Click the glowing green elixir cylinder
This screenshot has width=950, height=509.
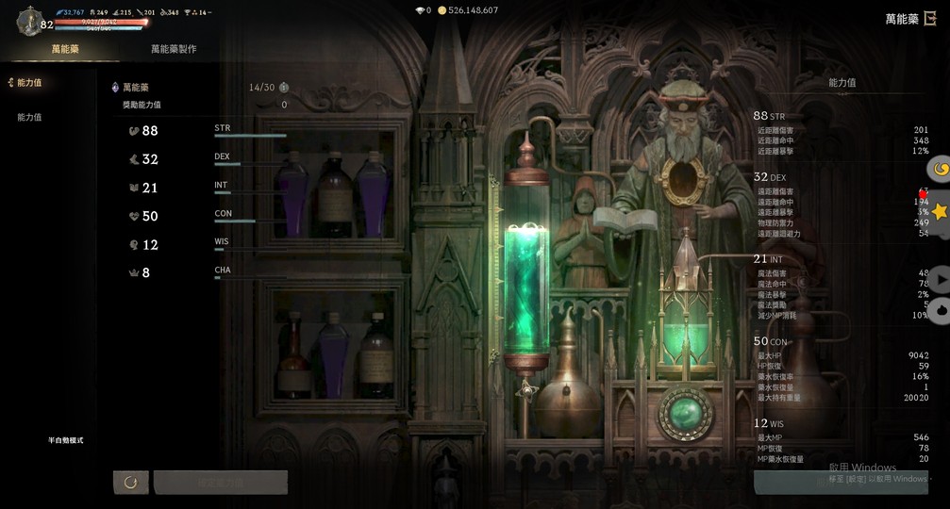pyautogui.click(x=526, y=290)
